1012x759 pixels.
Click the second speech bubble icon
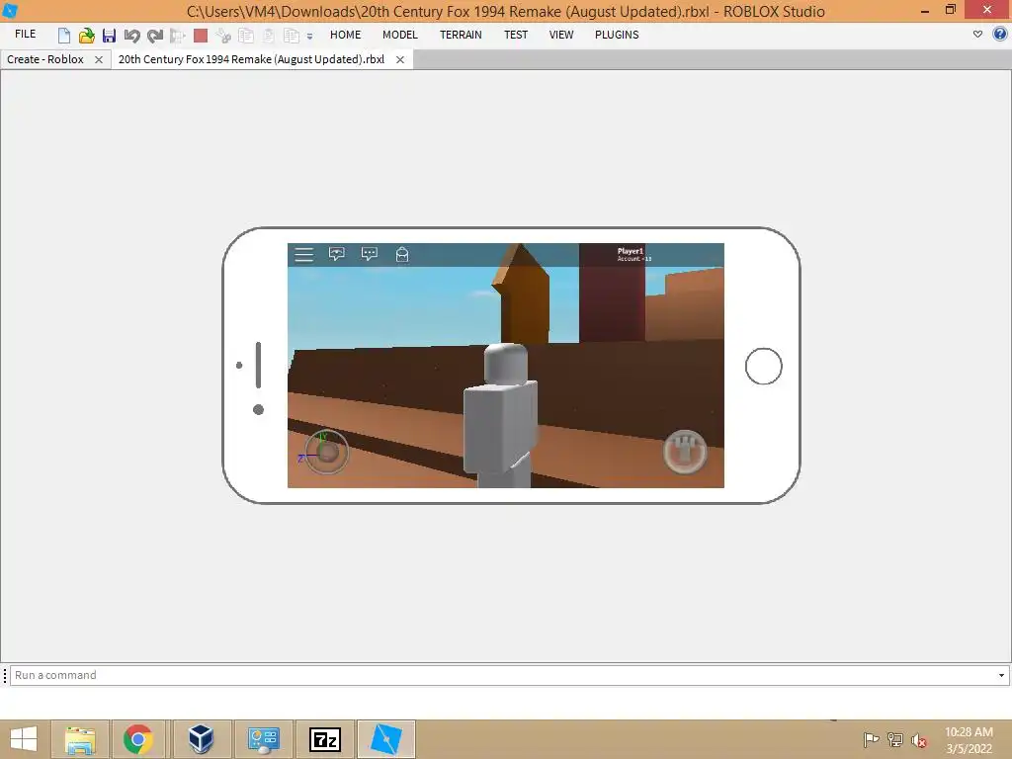tap(370, 254)
